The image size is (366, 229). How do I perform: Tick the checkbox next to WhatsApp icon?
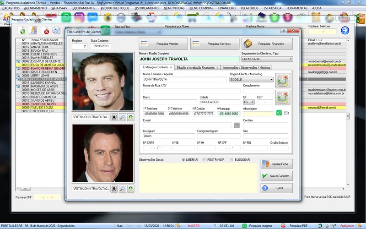285,113
